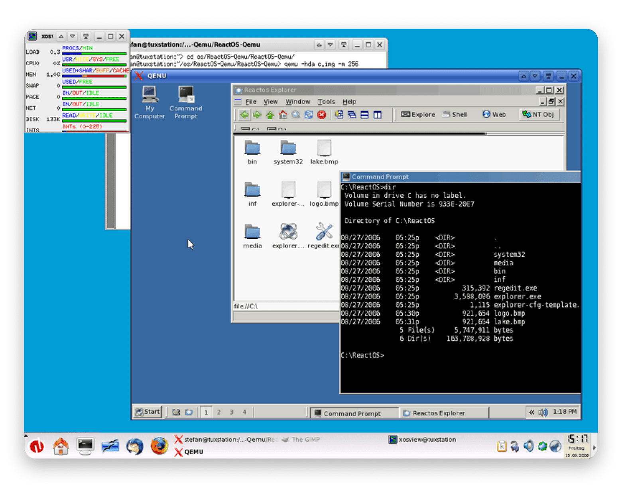Screen dimensions: 622x491
Task: Launch the KDE terminal monitor icon
Action: (85, 446)
